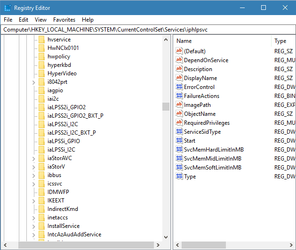This screenshot has height=250, width=296.
Task: Click the values pane horizontal scrollbar thumb
Action: 204,245
